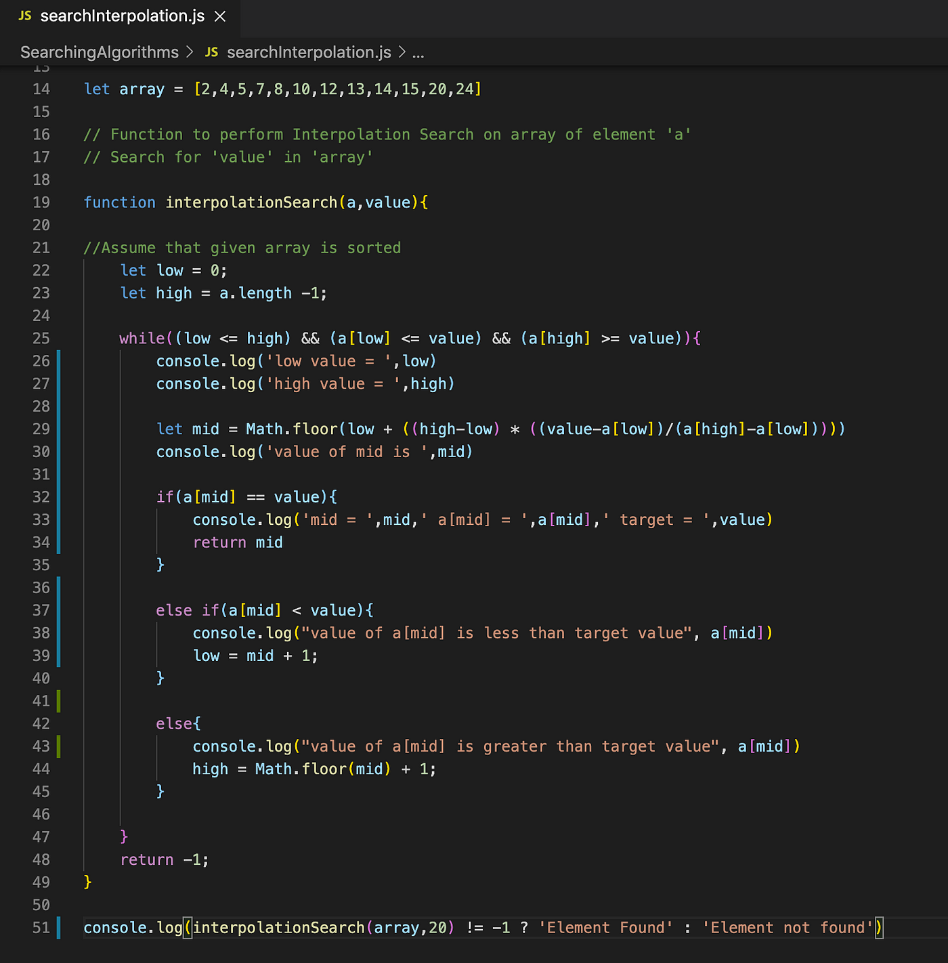Click 'interpolationSearch(array,20)' call on line 51
The image size is (948, 963).
pyautogui.click(x=324, y=928)
